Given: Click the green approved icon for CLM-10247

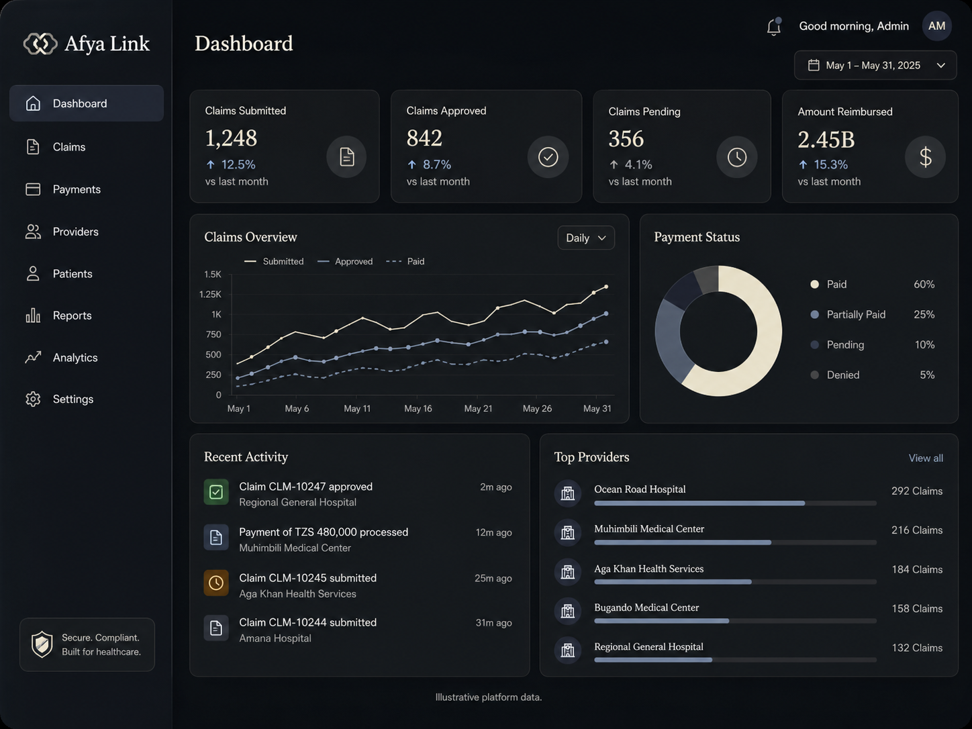Looking at the screenshot, I should pyautogui.click(x=216, y=492).
